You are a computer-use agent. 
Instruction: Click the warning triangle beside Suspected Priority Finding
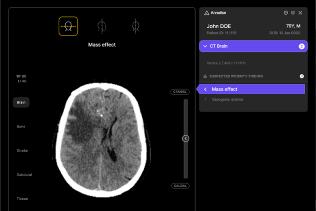click(205, 76)
